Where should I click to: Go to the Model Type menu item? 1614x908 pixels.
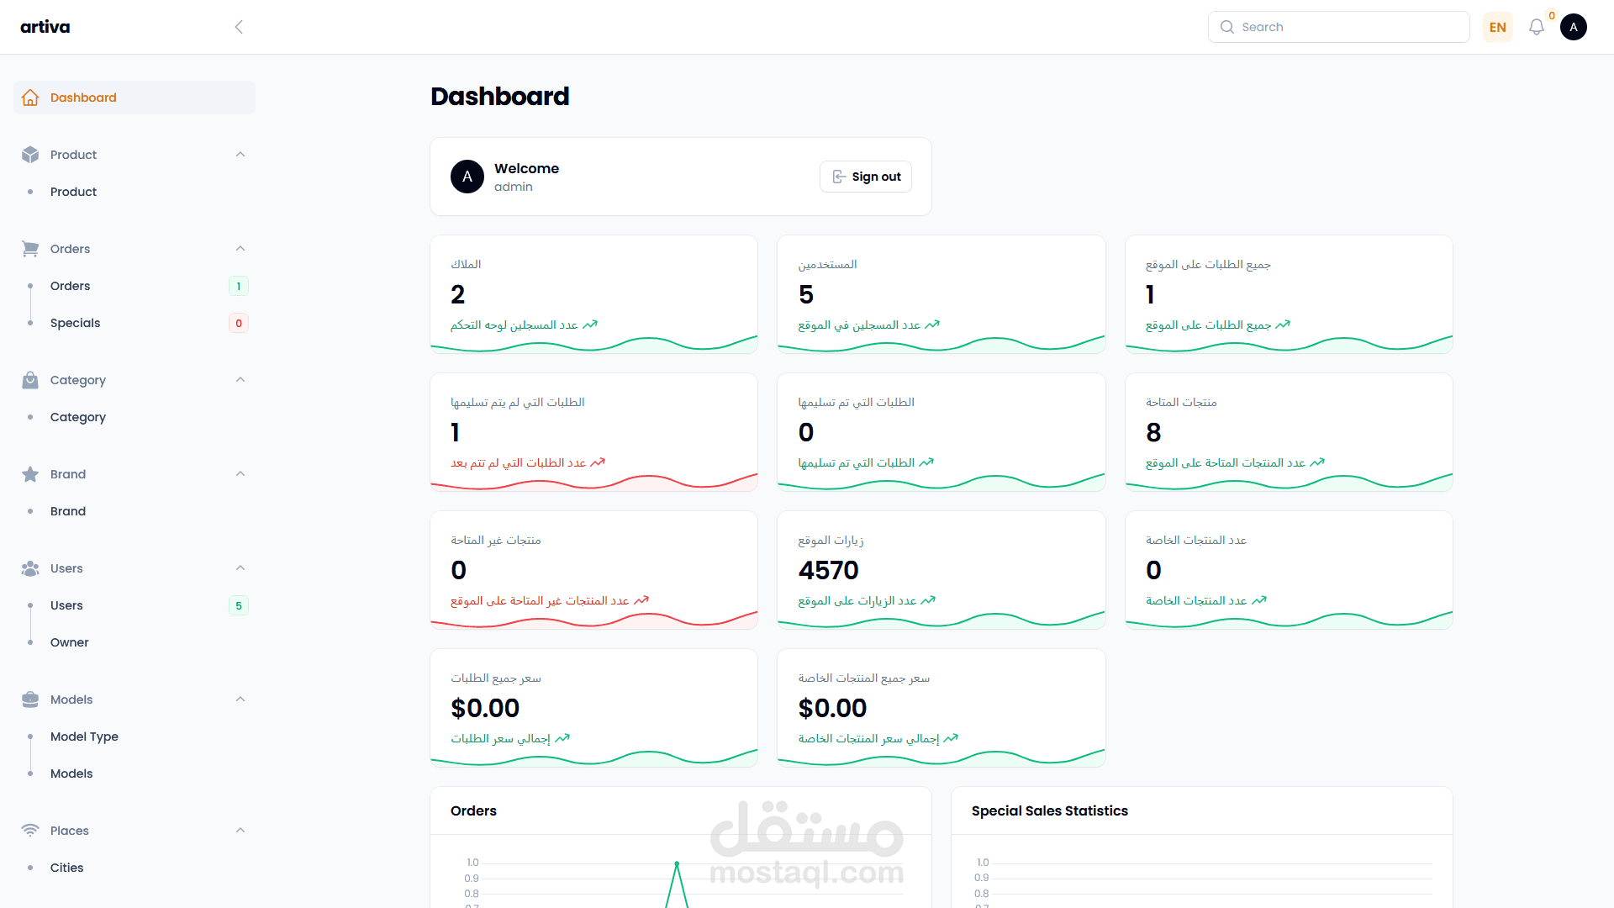[x=84, y=736]
